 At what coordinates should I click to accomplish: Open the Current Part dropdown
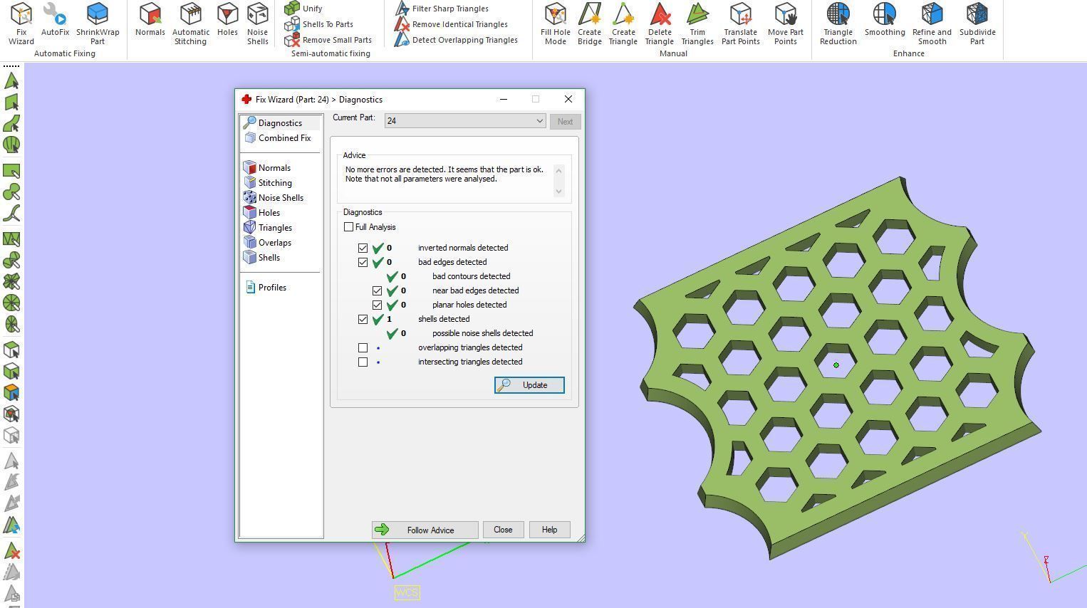coord(465,121)
